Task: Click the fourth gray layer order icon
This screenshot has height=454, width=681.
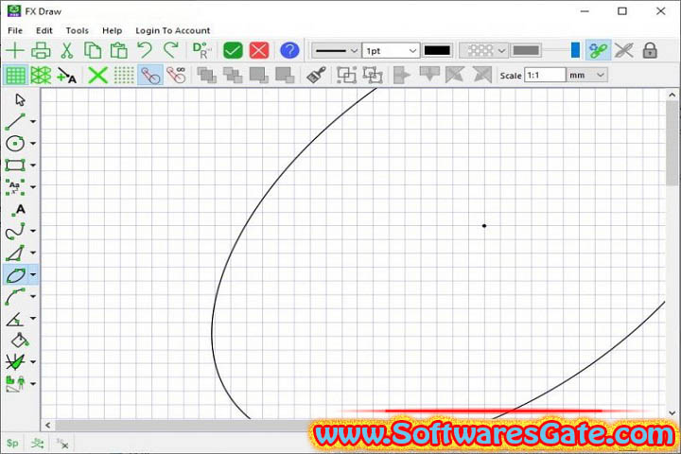Action: point(285,75)
